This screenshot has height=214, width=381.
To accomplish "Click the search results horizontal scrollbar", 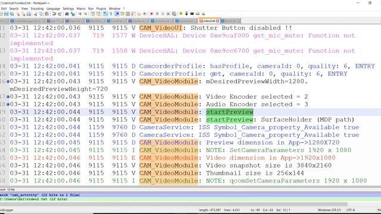I will coord(174,204).
